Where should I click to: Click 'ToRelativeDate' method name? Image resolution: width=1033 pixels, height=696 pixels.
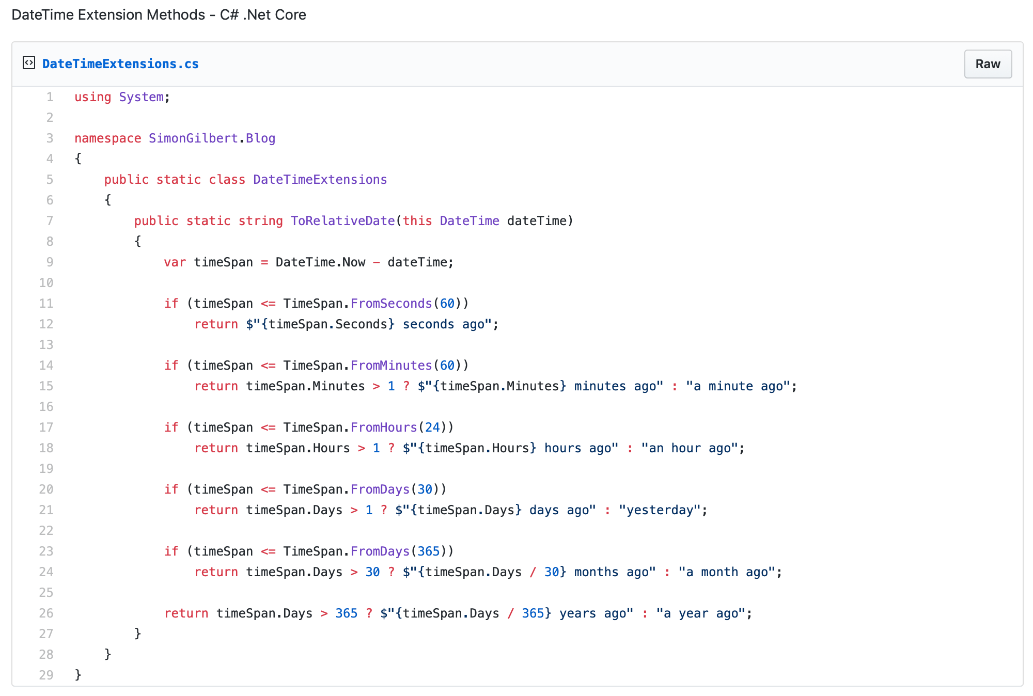tap(343, 221)
